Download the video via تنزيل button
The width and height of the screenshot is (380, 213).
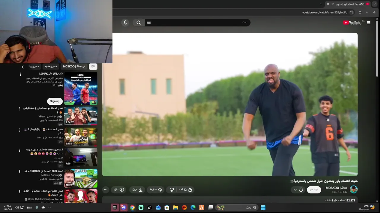click(x=137, y=190)
